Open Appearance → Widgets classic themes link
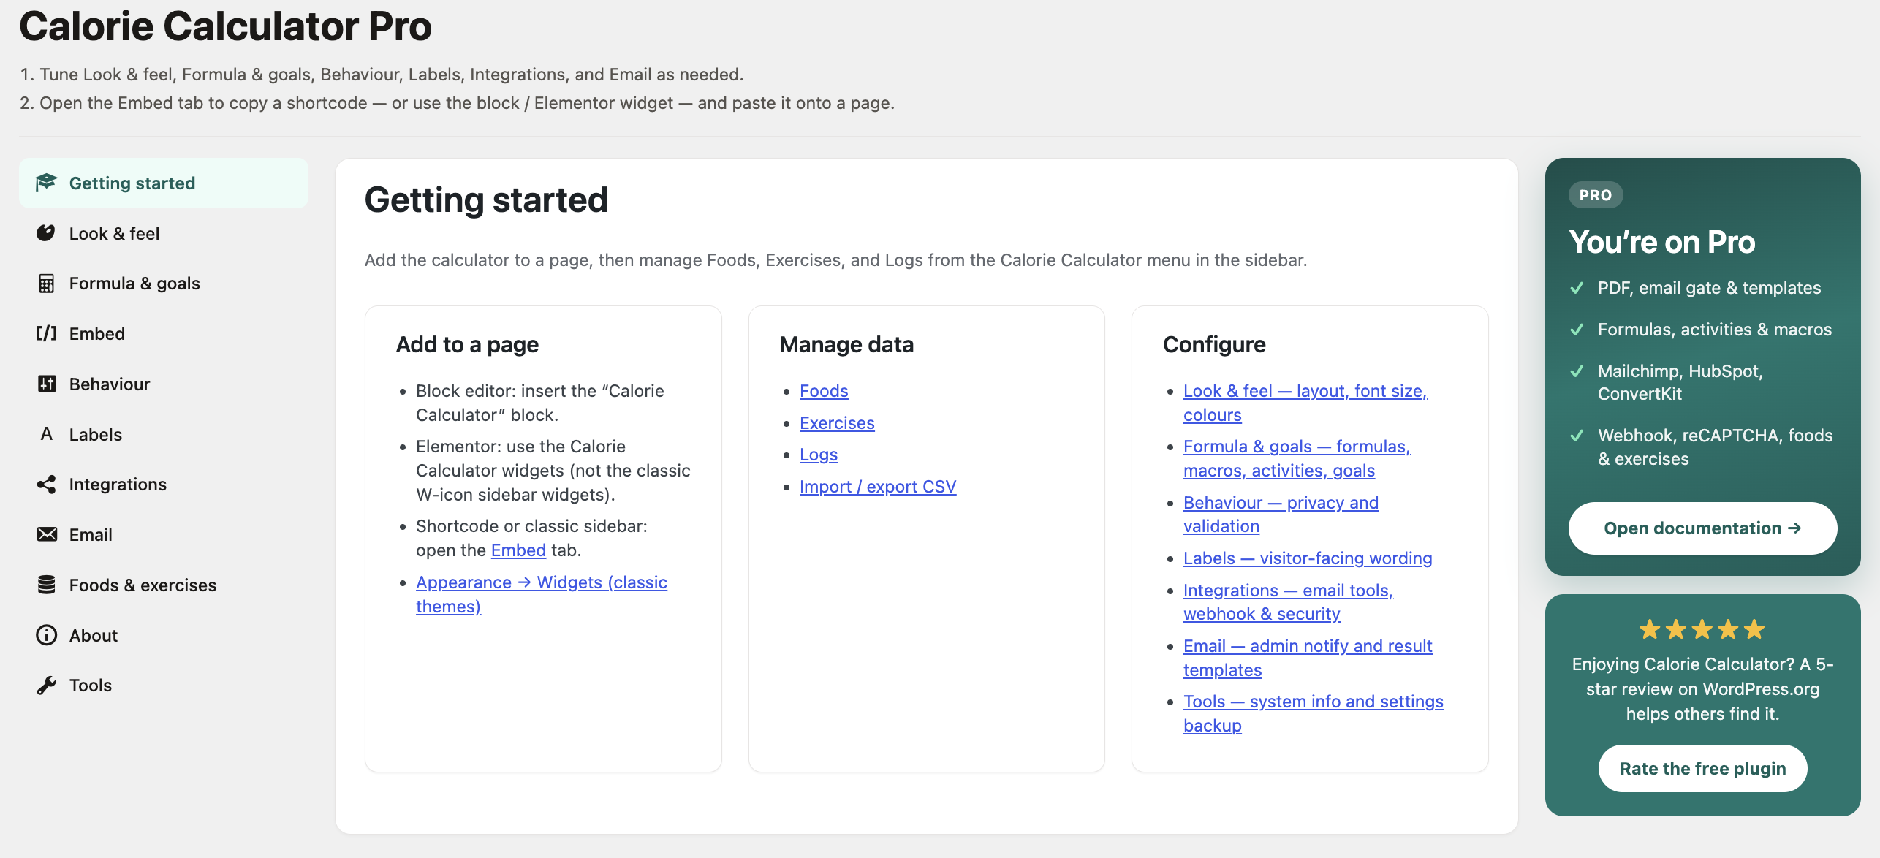 (x=542, y=594)
